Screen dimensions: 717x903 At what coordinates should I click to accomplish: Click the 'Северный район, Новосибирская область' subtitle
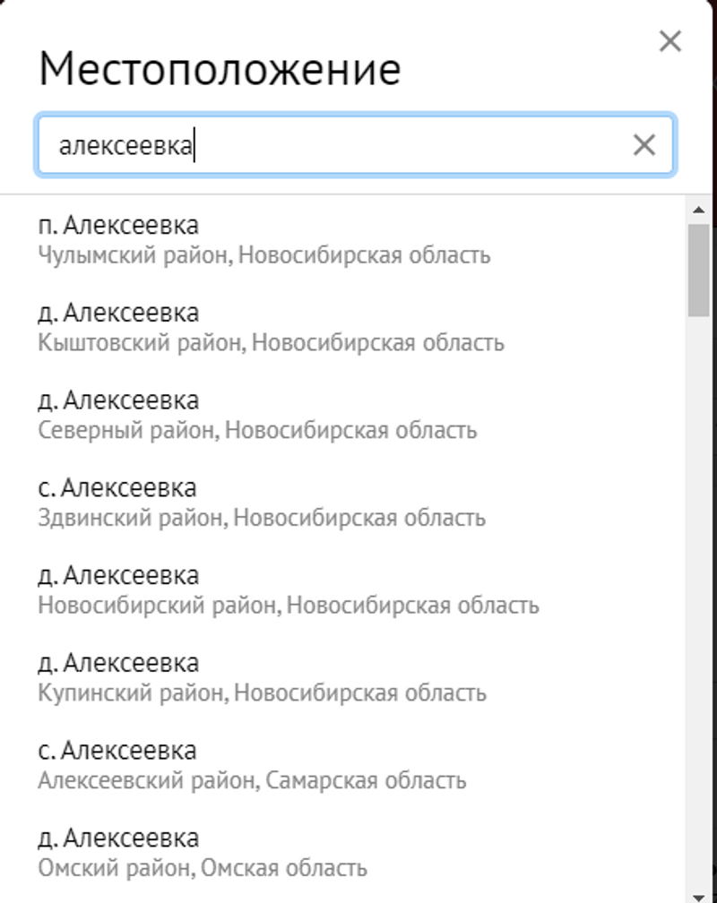coord(257,430)
